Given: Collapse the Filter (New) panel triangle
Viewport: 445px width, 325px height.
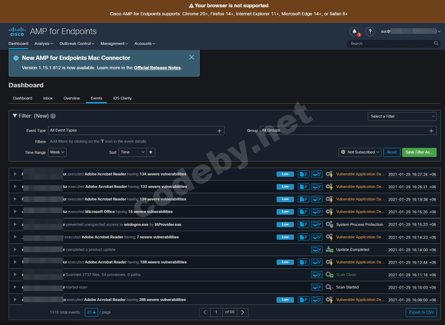Looking at the screenshot, I should [15, 116].
